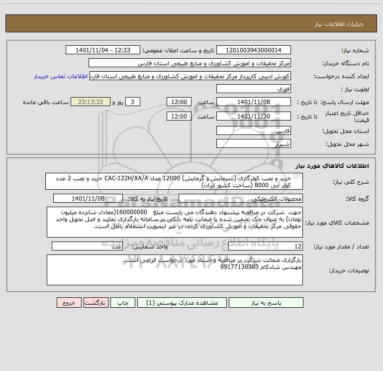
Task: Click the general description text area
Action: [x=174, y=181]
